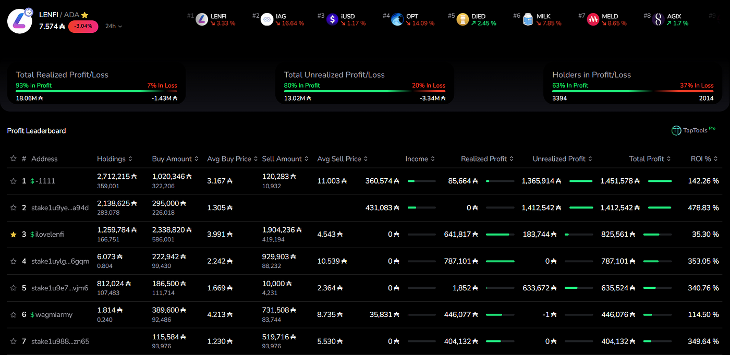Open the $wagmiarmy address link
This screenshot has height=355, width=730.
[x=52, y=315]
